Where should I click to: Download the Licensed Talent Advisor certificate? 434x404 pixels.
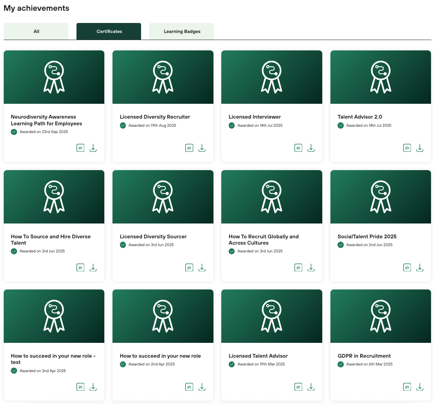[x=311, y=387]
